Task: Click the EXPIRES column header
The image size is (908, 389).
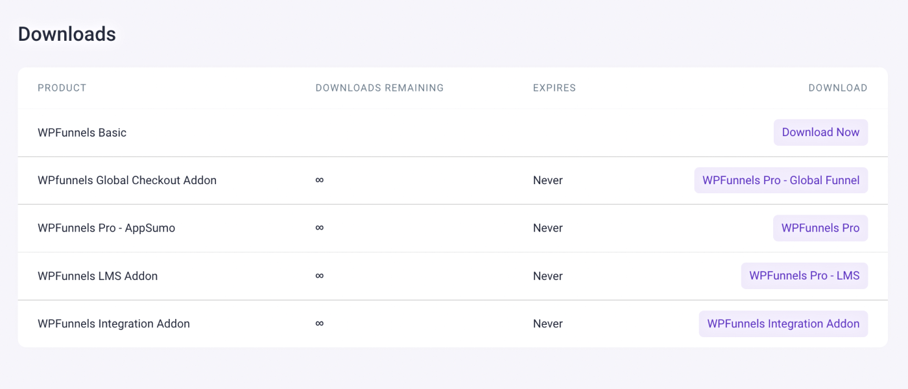Action: pyautogui.click(x=555, y=88)
